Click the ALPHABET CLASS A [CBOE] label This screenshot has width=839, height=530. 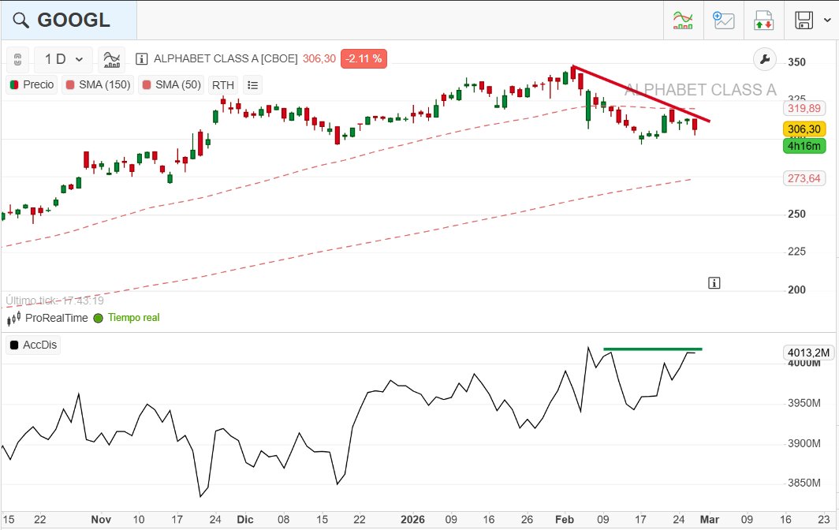[226, 58]
